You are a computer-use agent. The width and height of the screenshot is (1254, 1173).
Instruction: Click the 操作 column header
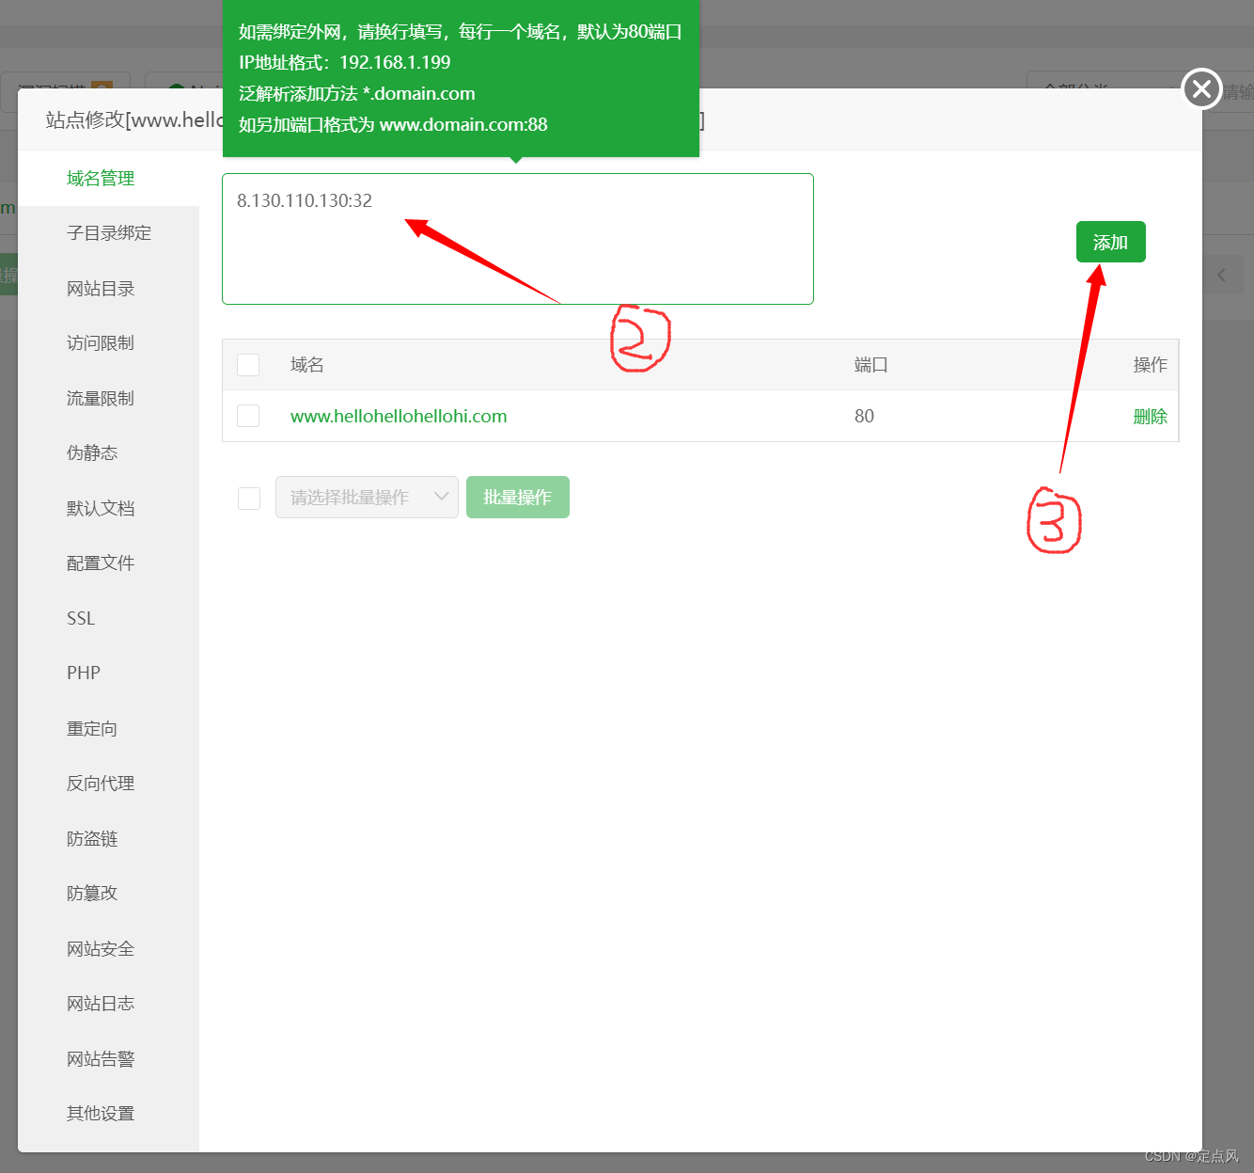[x=1151, y=365]
